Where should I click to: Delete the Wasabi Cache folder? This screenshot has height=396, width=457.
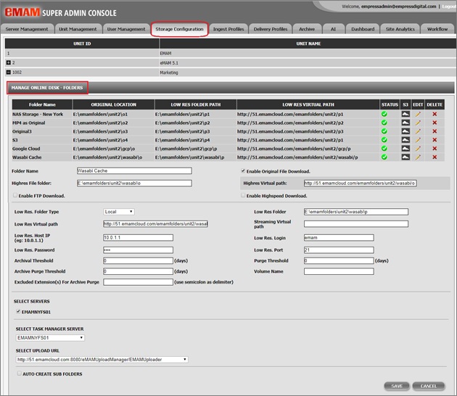pos(435,157)
